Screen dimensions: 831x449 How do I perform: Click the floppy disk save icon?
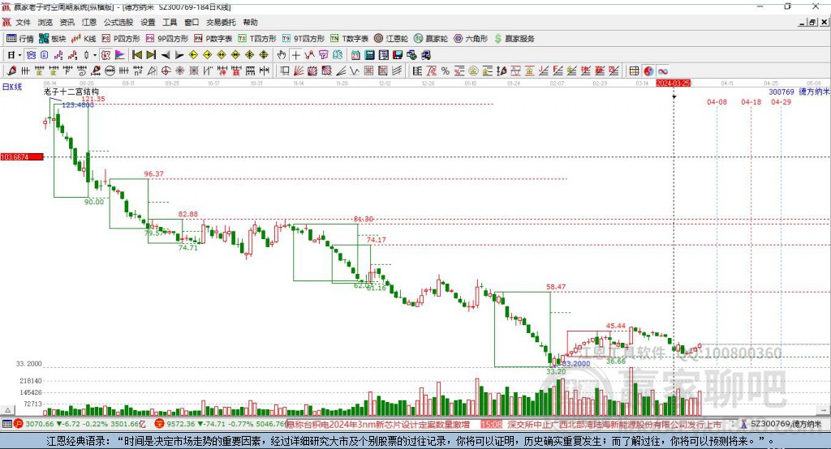(x=398, y=55)
